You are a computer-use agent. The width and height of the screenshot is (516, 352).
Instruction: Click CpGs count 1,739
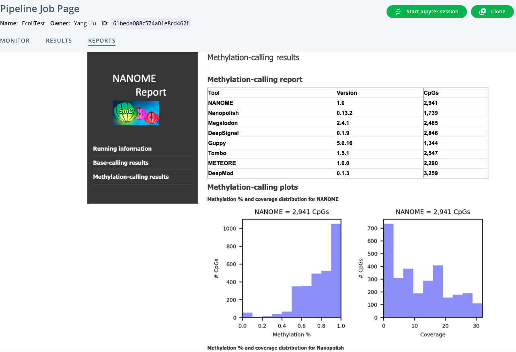pyautogui.click(x=431, y=113)
